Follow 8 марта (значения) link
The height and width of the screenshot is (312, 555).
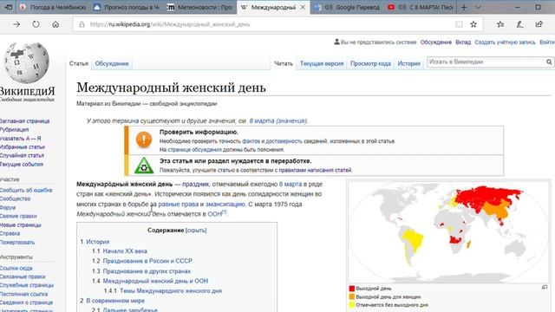(x=277, y=120)
